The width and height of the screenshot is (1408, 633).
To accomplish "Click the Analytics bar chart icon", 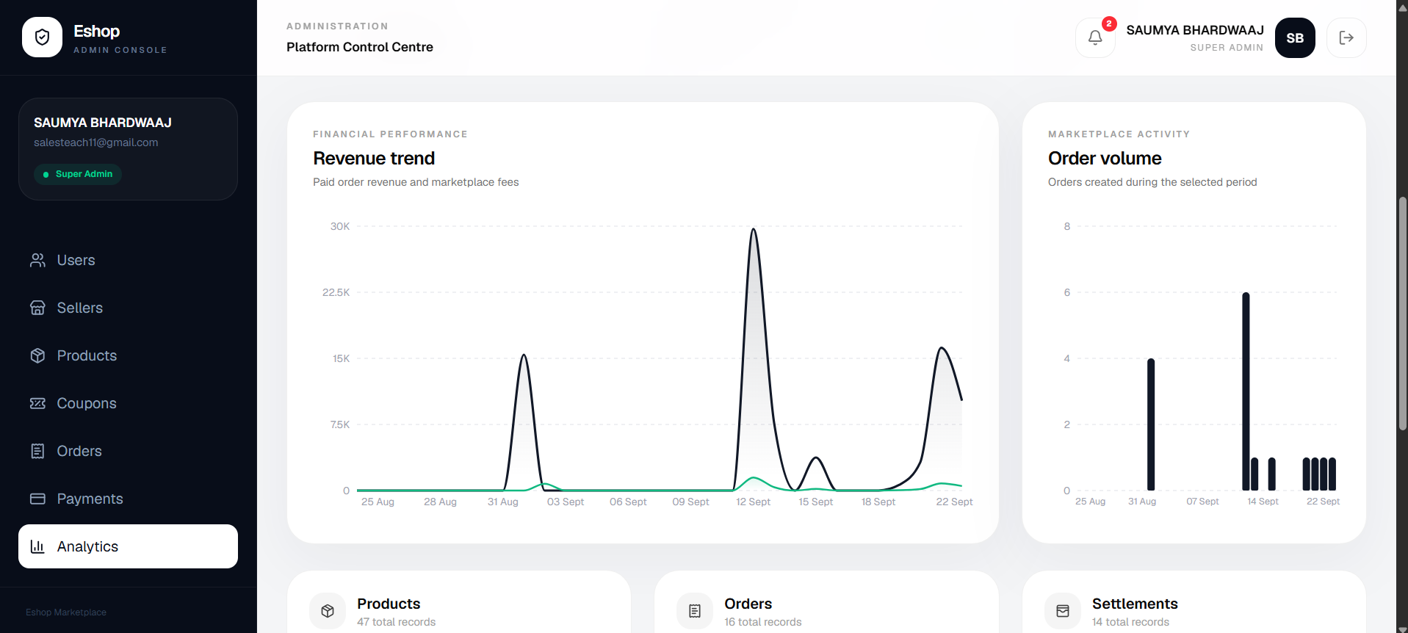I will pos(37,546).
